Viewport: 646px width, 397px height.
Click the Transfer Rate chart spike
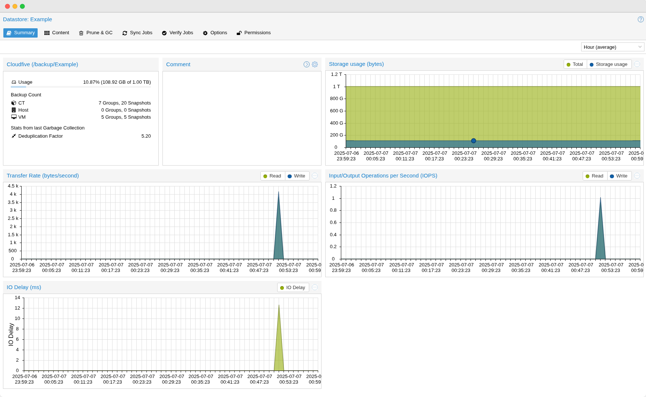coord(279,231)
